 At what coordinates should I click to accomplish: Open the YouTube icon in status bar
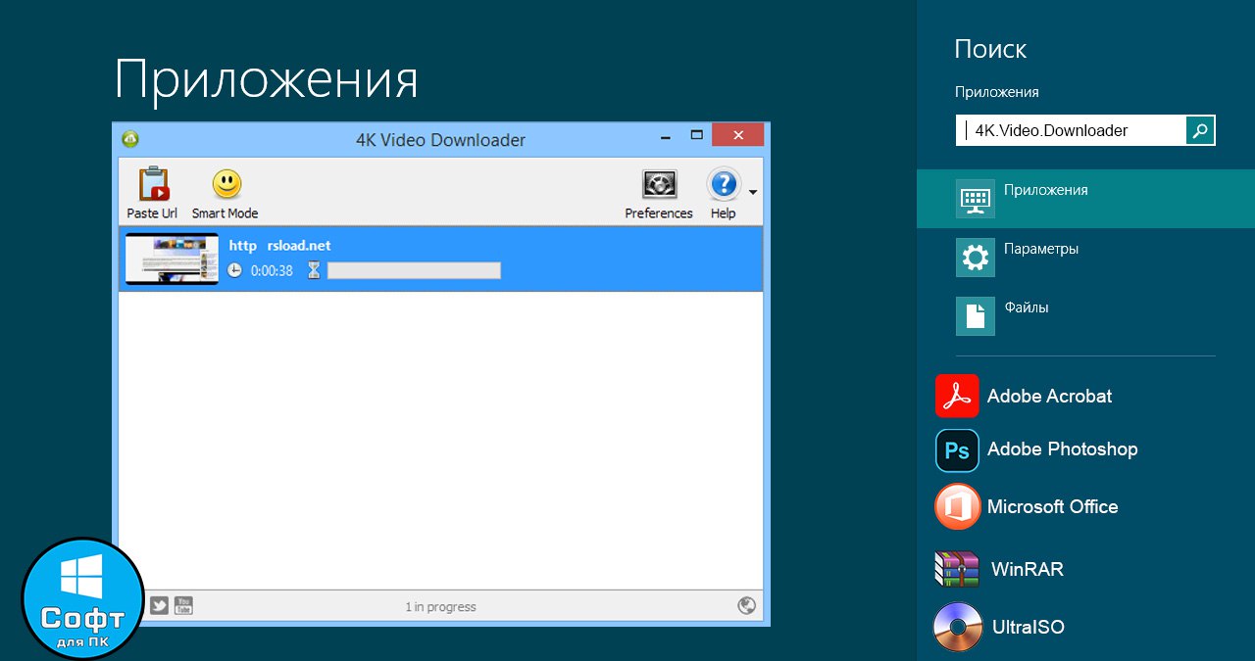coord(183,606)
